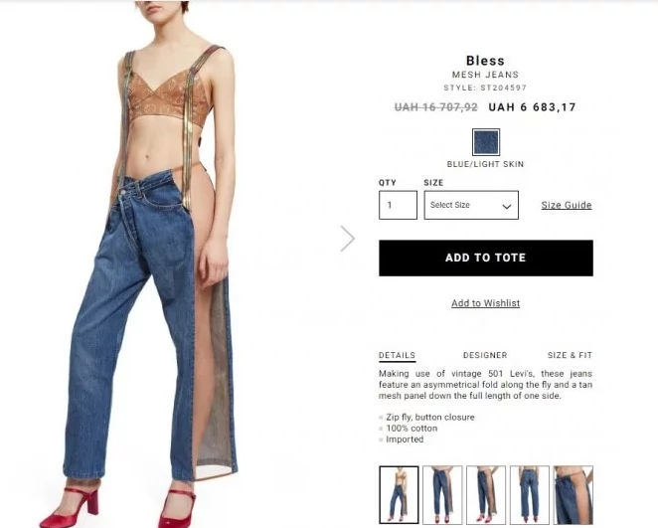This screenshot has width=658, height=528.
Task: Select the third product thumbnail
Action: tap(486, 495)
